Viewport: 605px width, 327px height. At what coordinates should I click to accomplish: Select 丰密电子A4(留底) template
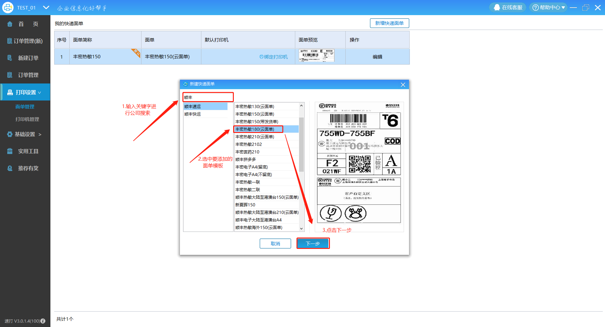tap(267, 167)
